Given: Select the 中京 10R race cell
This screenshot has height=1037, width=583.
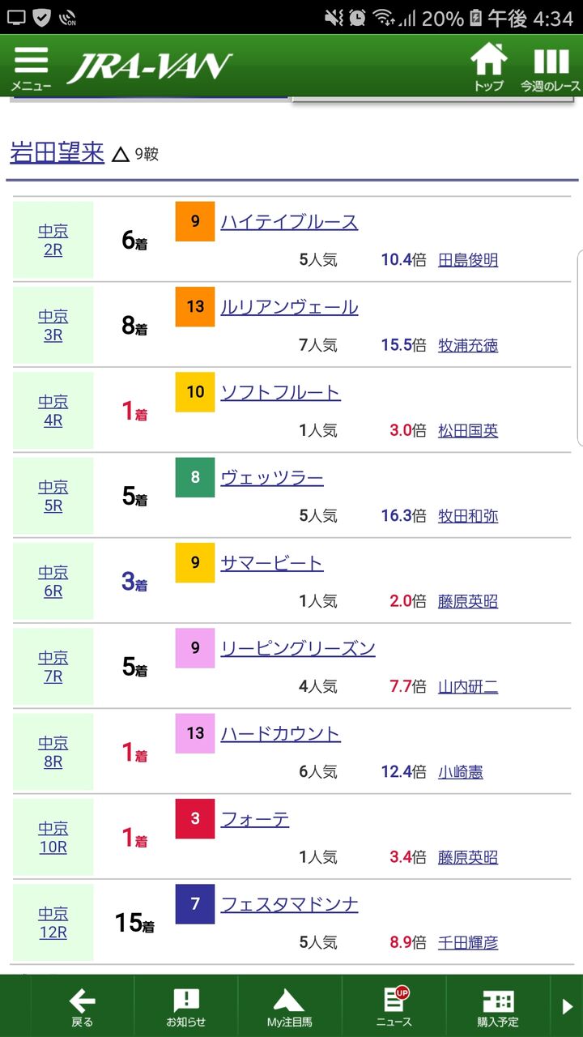Looking at the screenshot, I should [x=53, y=838].
